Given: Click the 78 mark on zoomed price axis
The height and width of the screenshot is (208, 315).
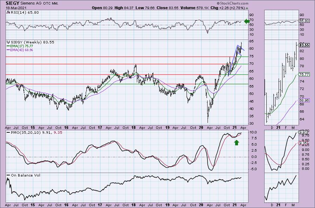Looking at the screenshot, I should 302,66.
